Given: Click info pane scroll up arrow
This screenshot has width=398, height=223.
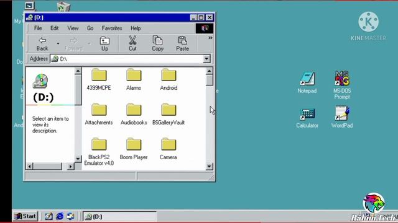Looking at the screenshot, I should point(78,71).
